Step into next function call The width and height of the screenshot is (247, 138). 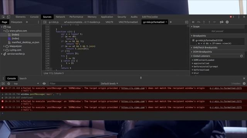pyautogui.click(x=204, y=22)
